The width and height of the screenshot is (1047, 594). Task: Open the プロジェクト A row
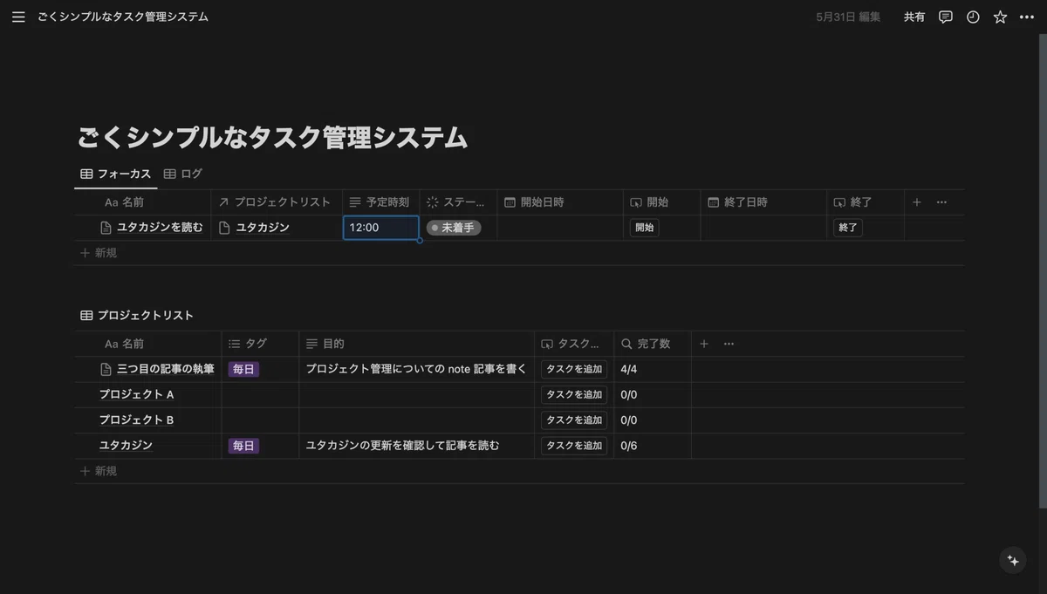136,394
